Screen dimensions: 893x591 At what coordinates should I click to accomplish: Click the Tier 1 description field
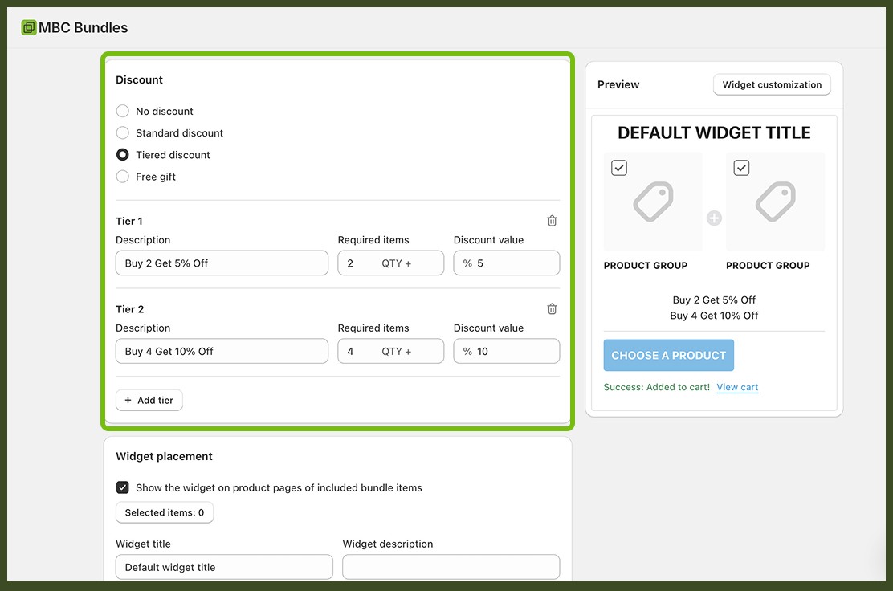(x=222, y=263)
